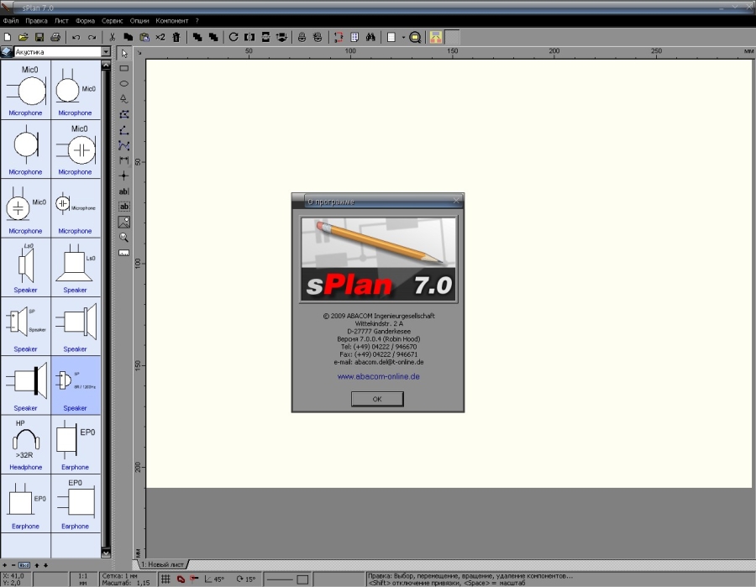
Task: Click the down arrow below the component library
Action: click(x=45, y=565)
